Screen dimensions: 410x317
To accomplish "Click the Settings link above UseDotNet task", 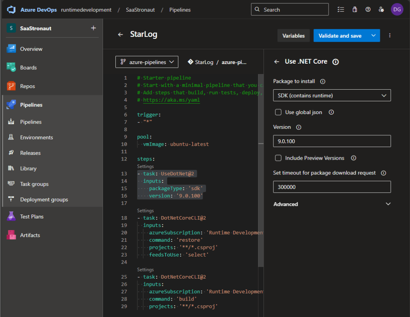I will tap(145, 166).
